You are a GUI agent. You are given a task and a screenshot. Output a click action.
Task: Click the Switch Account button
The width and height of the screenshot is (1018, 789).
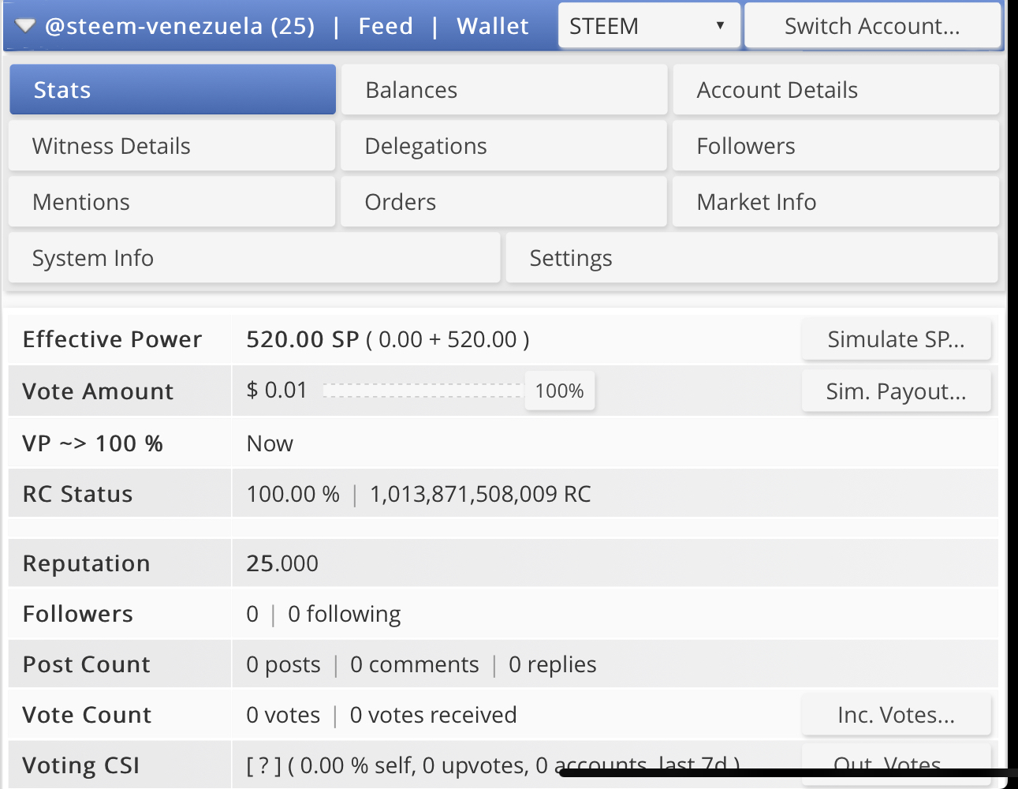tap(872, 26)
